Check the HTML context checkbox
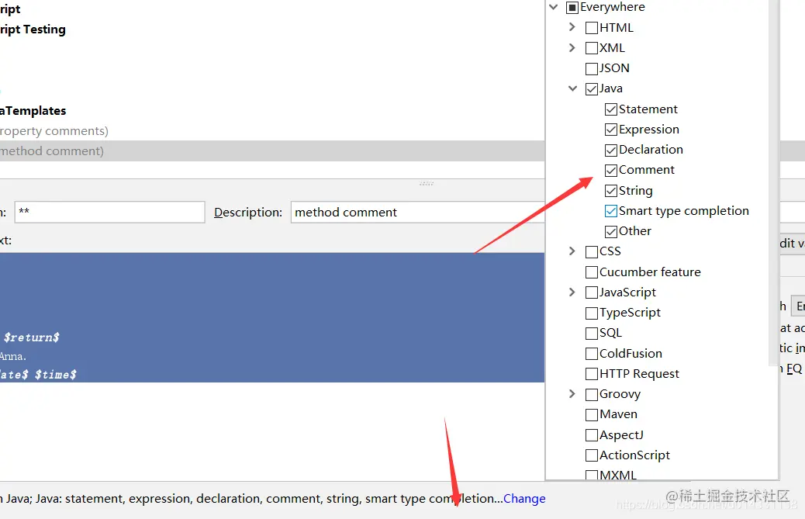The width and height of the screenshot is (805, 519). [592, 28]
